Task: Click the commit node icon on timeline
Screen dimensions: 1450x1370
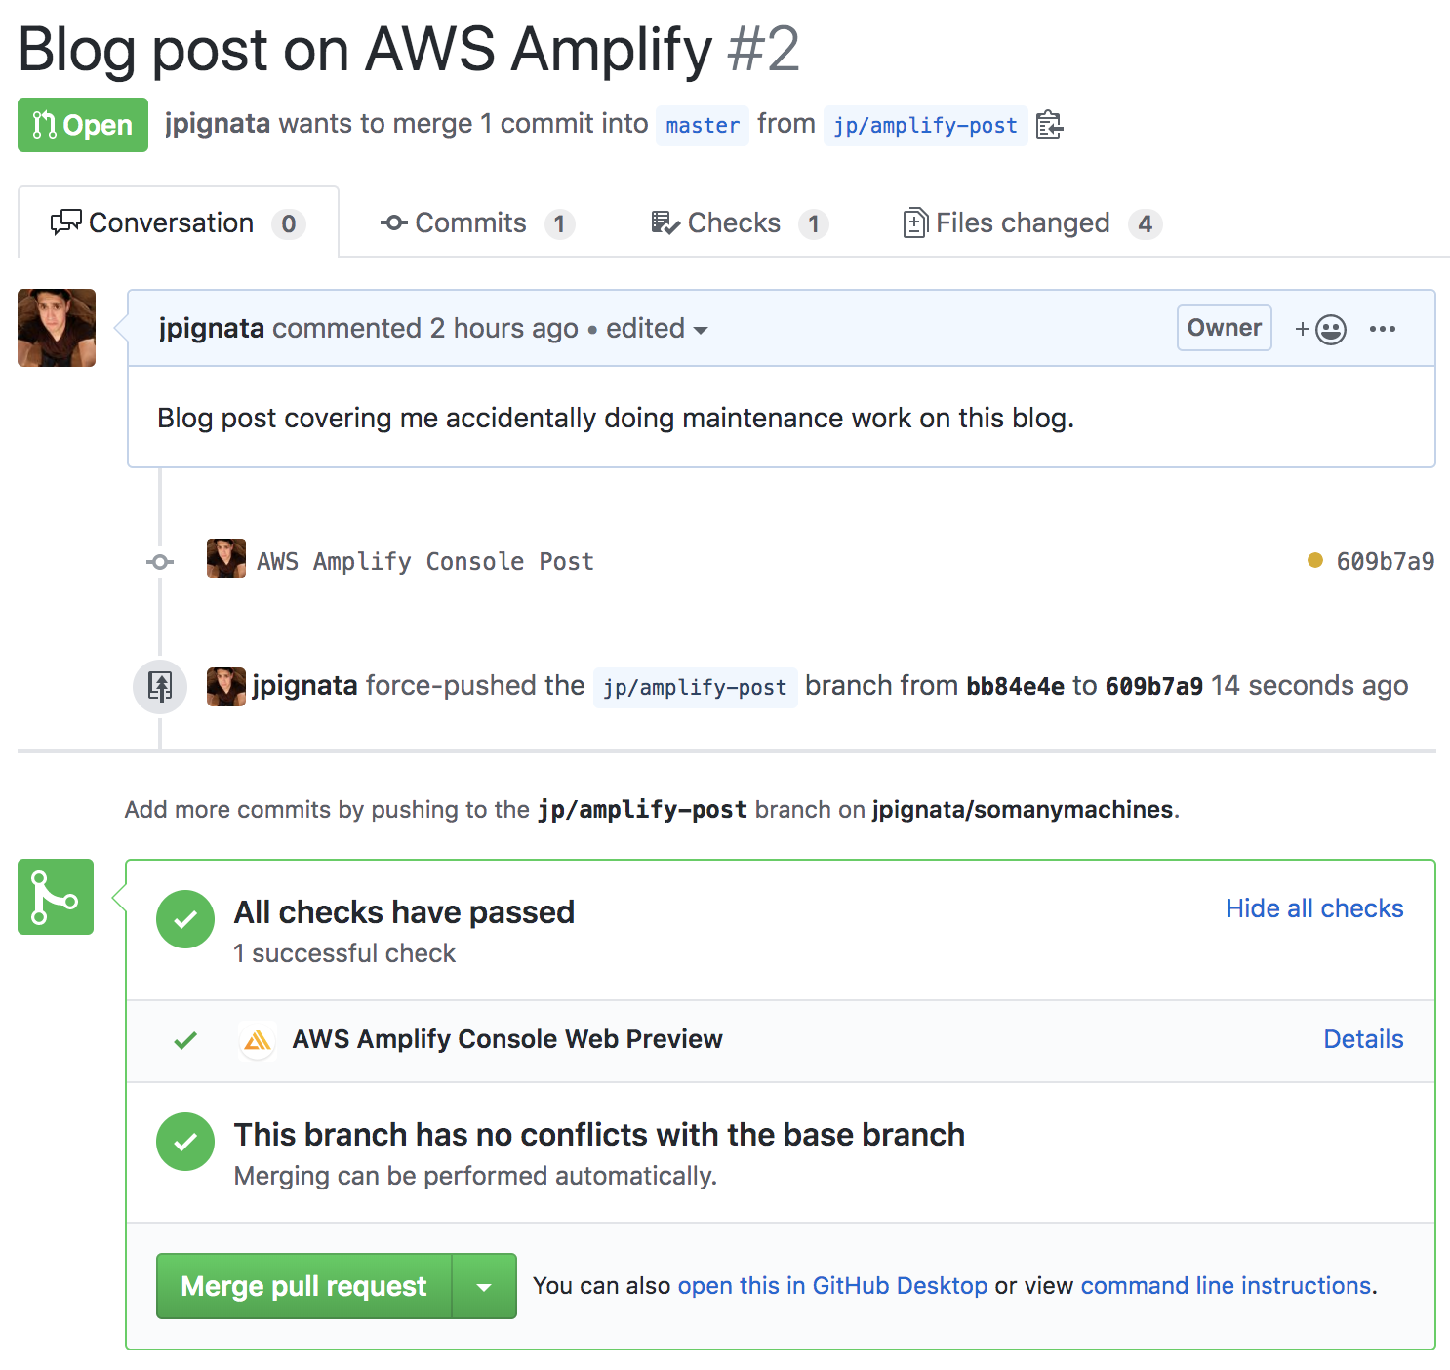Action: click(x=160, y=562)
